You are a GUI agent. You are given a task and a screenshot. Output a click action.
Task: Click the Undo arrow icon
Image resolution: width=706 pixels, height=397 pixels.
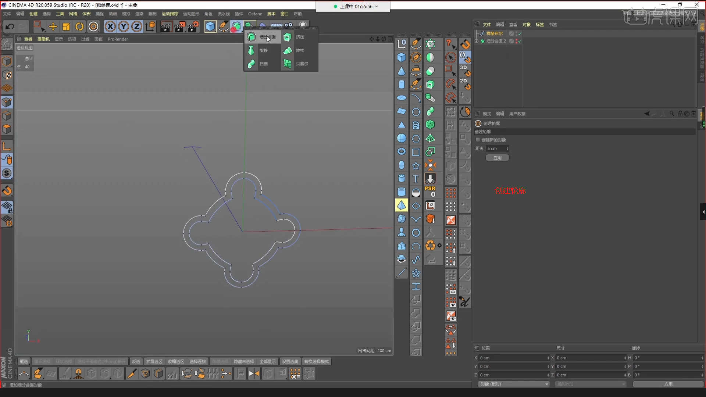click(x=10, y=26)
